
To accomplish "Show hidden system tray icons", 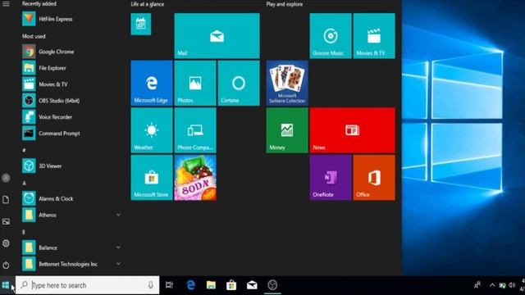I will pyautogui.click(x=492, y=285).
